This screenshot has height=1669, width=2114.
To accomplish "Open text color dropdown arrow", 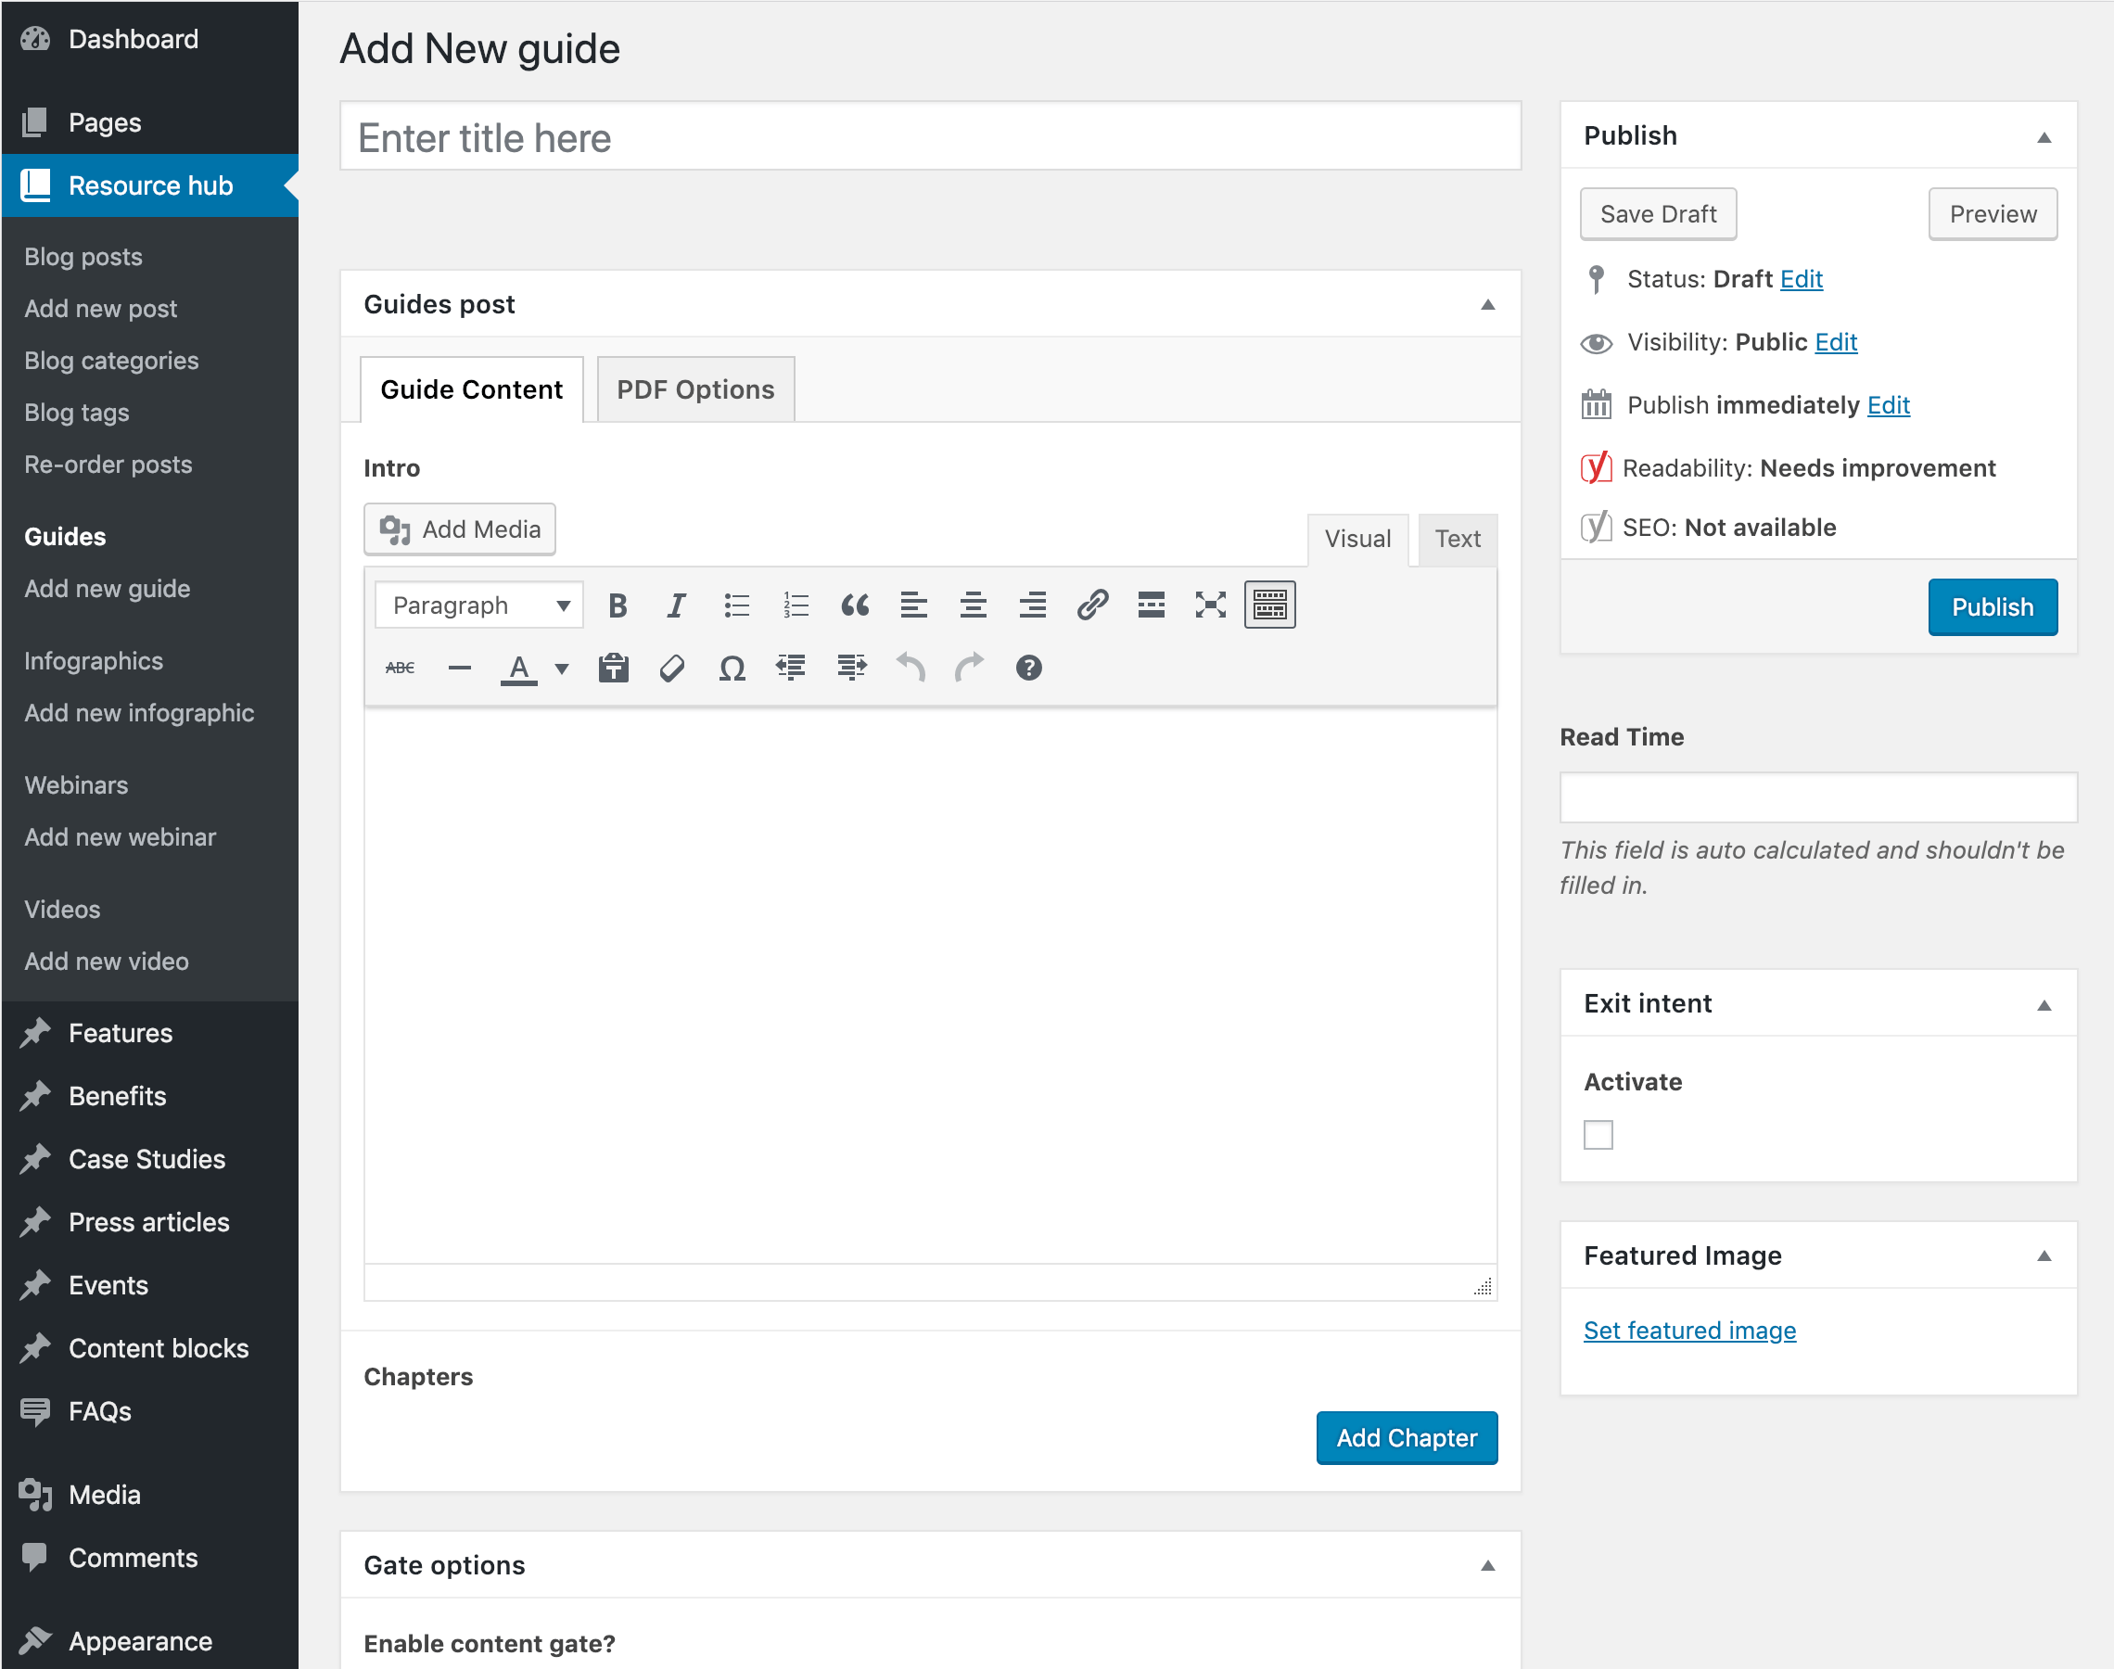I will click(562, 669).
